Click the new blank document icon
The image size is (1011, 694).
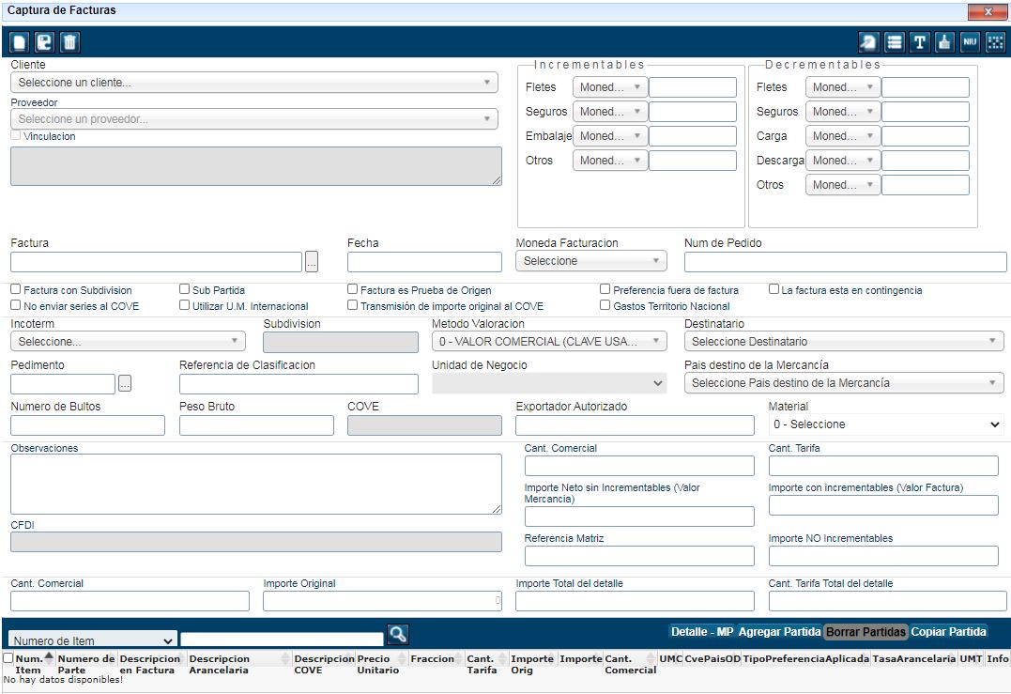coord(19,42)
